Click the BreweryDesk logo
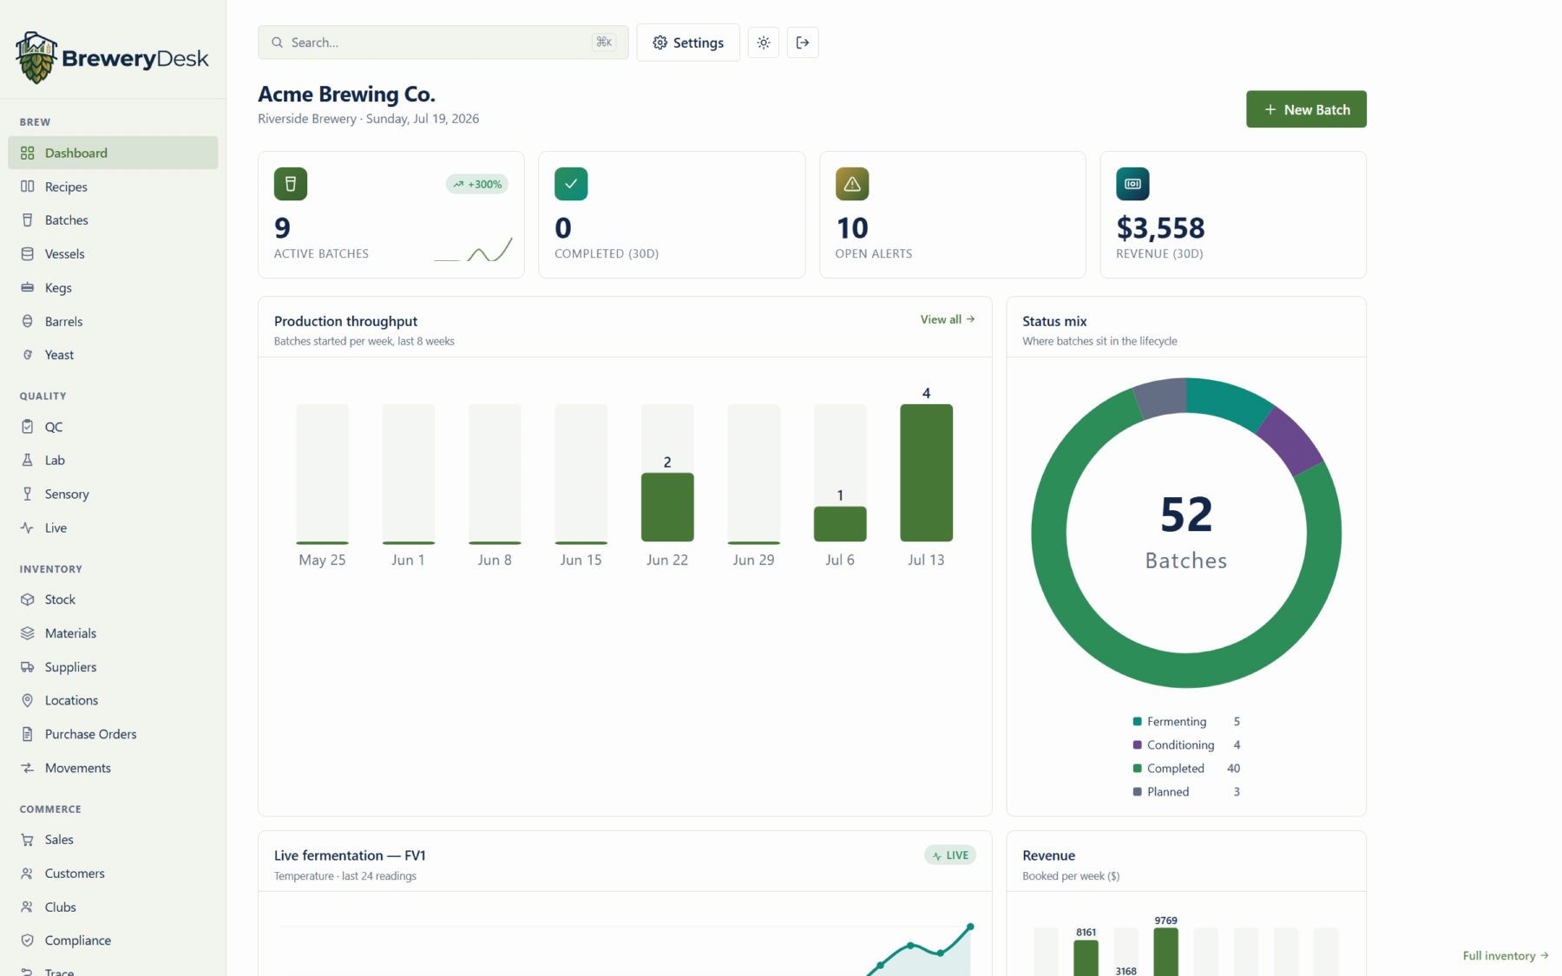The height and width of the screenshot is (976, 1562). pyautogui.click(x=113, y=58)
